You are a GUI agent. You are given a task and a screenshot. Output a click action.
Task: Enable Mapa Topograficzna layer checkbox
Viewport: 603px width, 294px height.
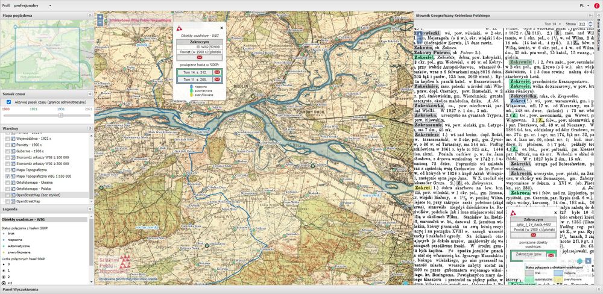pyautogui.click(x=8, y=170)
